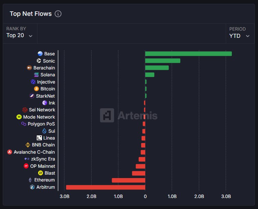258x209 pixels.
Task: Click the Arbitrum logo icon
Action: (32, 187)
